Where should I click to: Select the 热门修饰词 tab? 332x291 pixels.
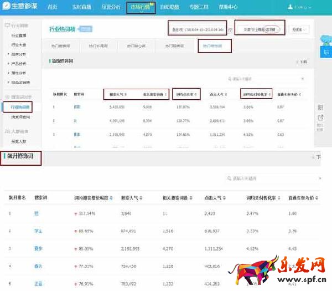click(214, 45)
